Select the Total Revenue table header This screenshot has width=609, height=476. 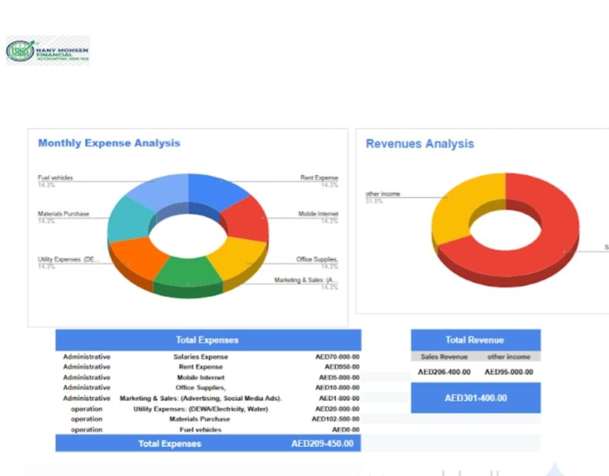point(475,340)
